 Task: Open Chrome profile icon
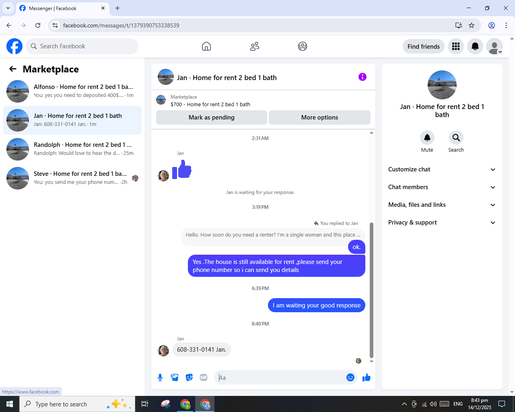point(492,25)
